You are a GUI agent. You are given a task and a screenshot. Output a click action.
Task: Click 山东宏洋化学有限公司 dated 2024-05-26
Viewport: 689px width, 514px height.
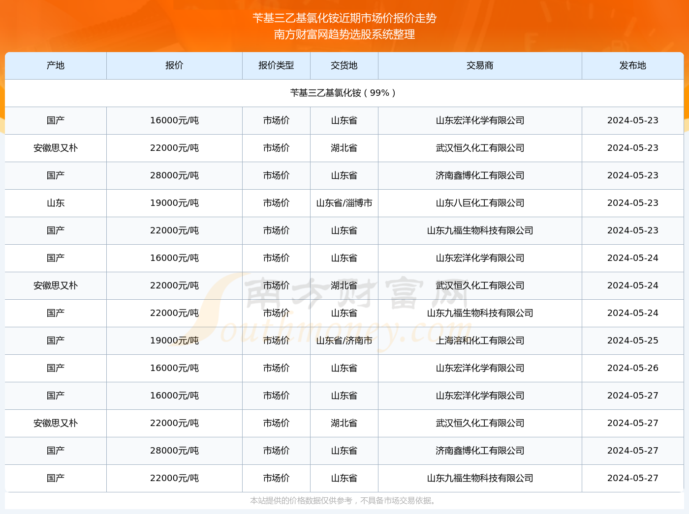pyautogui.click(x=480, y=368)
